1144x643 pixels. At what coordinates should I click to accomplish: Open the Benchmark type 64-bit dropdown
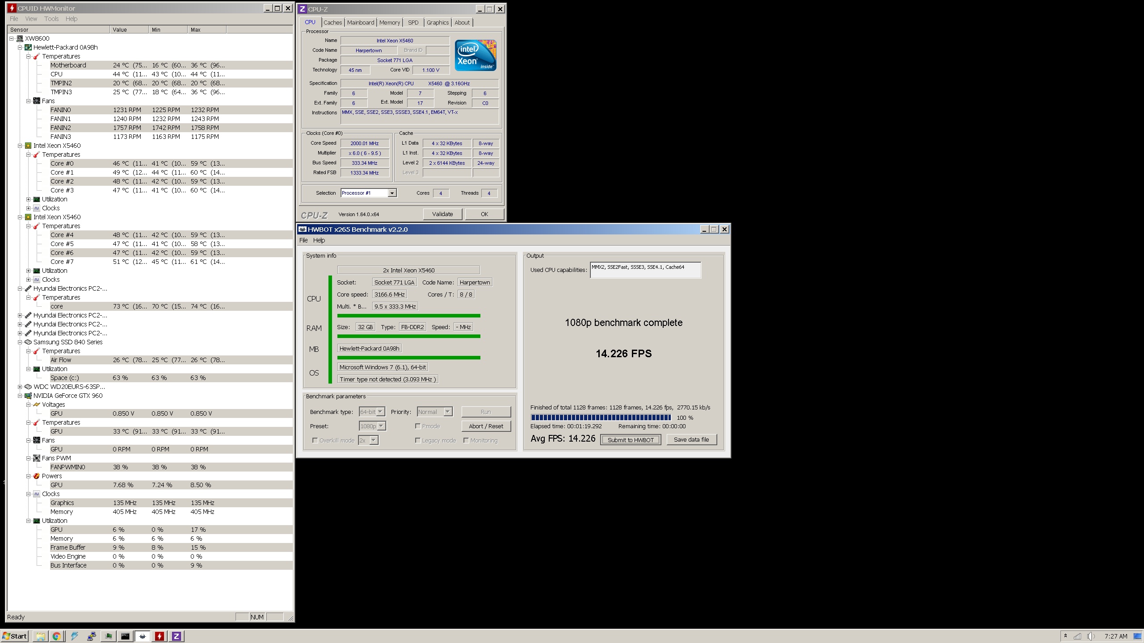tap(381, 412)
